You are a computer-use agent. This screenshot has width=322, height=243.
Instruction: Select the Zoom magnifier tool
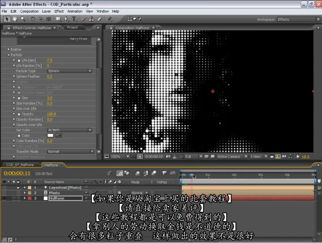pyautogui.click(x=23, y=19)
